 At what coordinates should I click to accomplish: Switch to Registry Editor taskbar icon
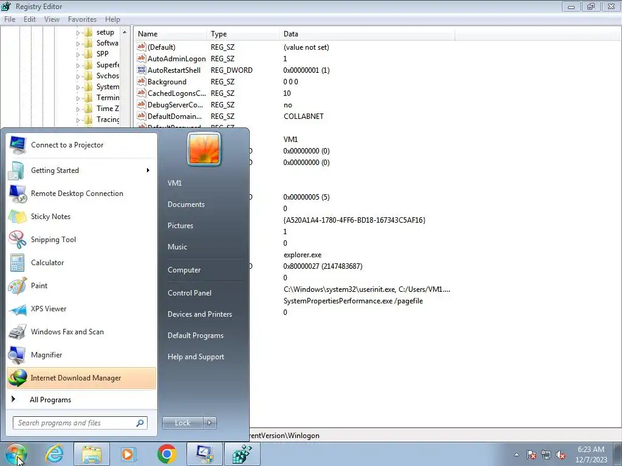tap(242, 454)
